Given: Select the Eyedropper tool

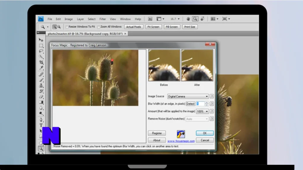Looking at the screenshot, I should 41,68.
